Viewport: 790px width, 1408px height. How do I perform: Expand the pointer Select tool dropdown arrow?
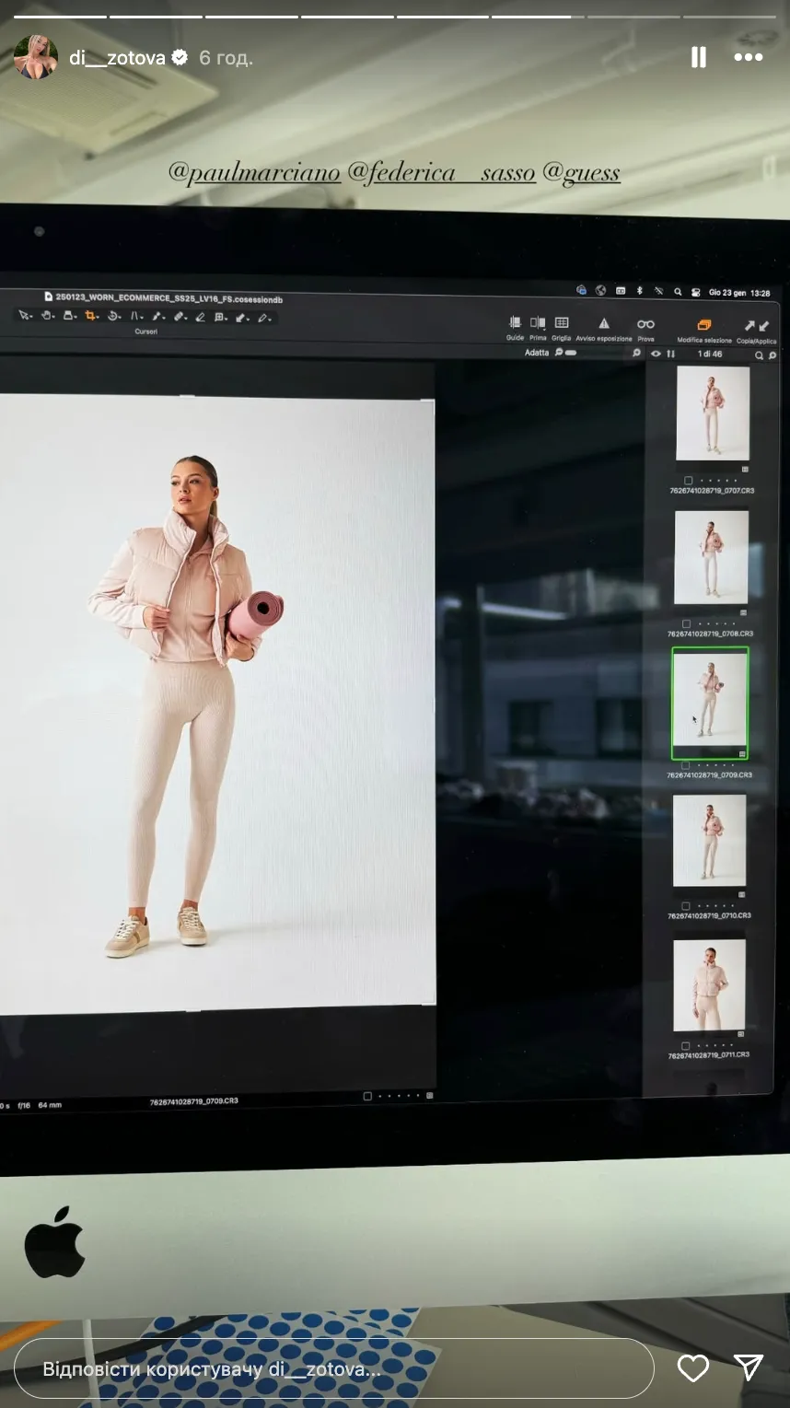pos(32,317)
